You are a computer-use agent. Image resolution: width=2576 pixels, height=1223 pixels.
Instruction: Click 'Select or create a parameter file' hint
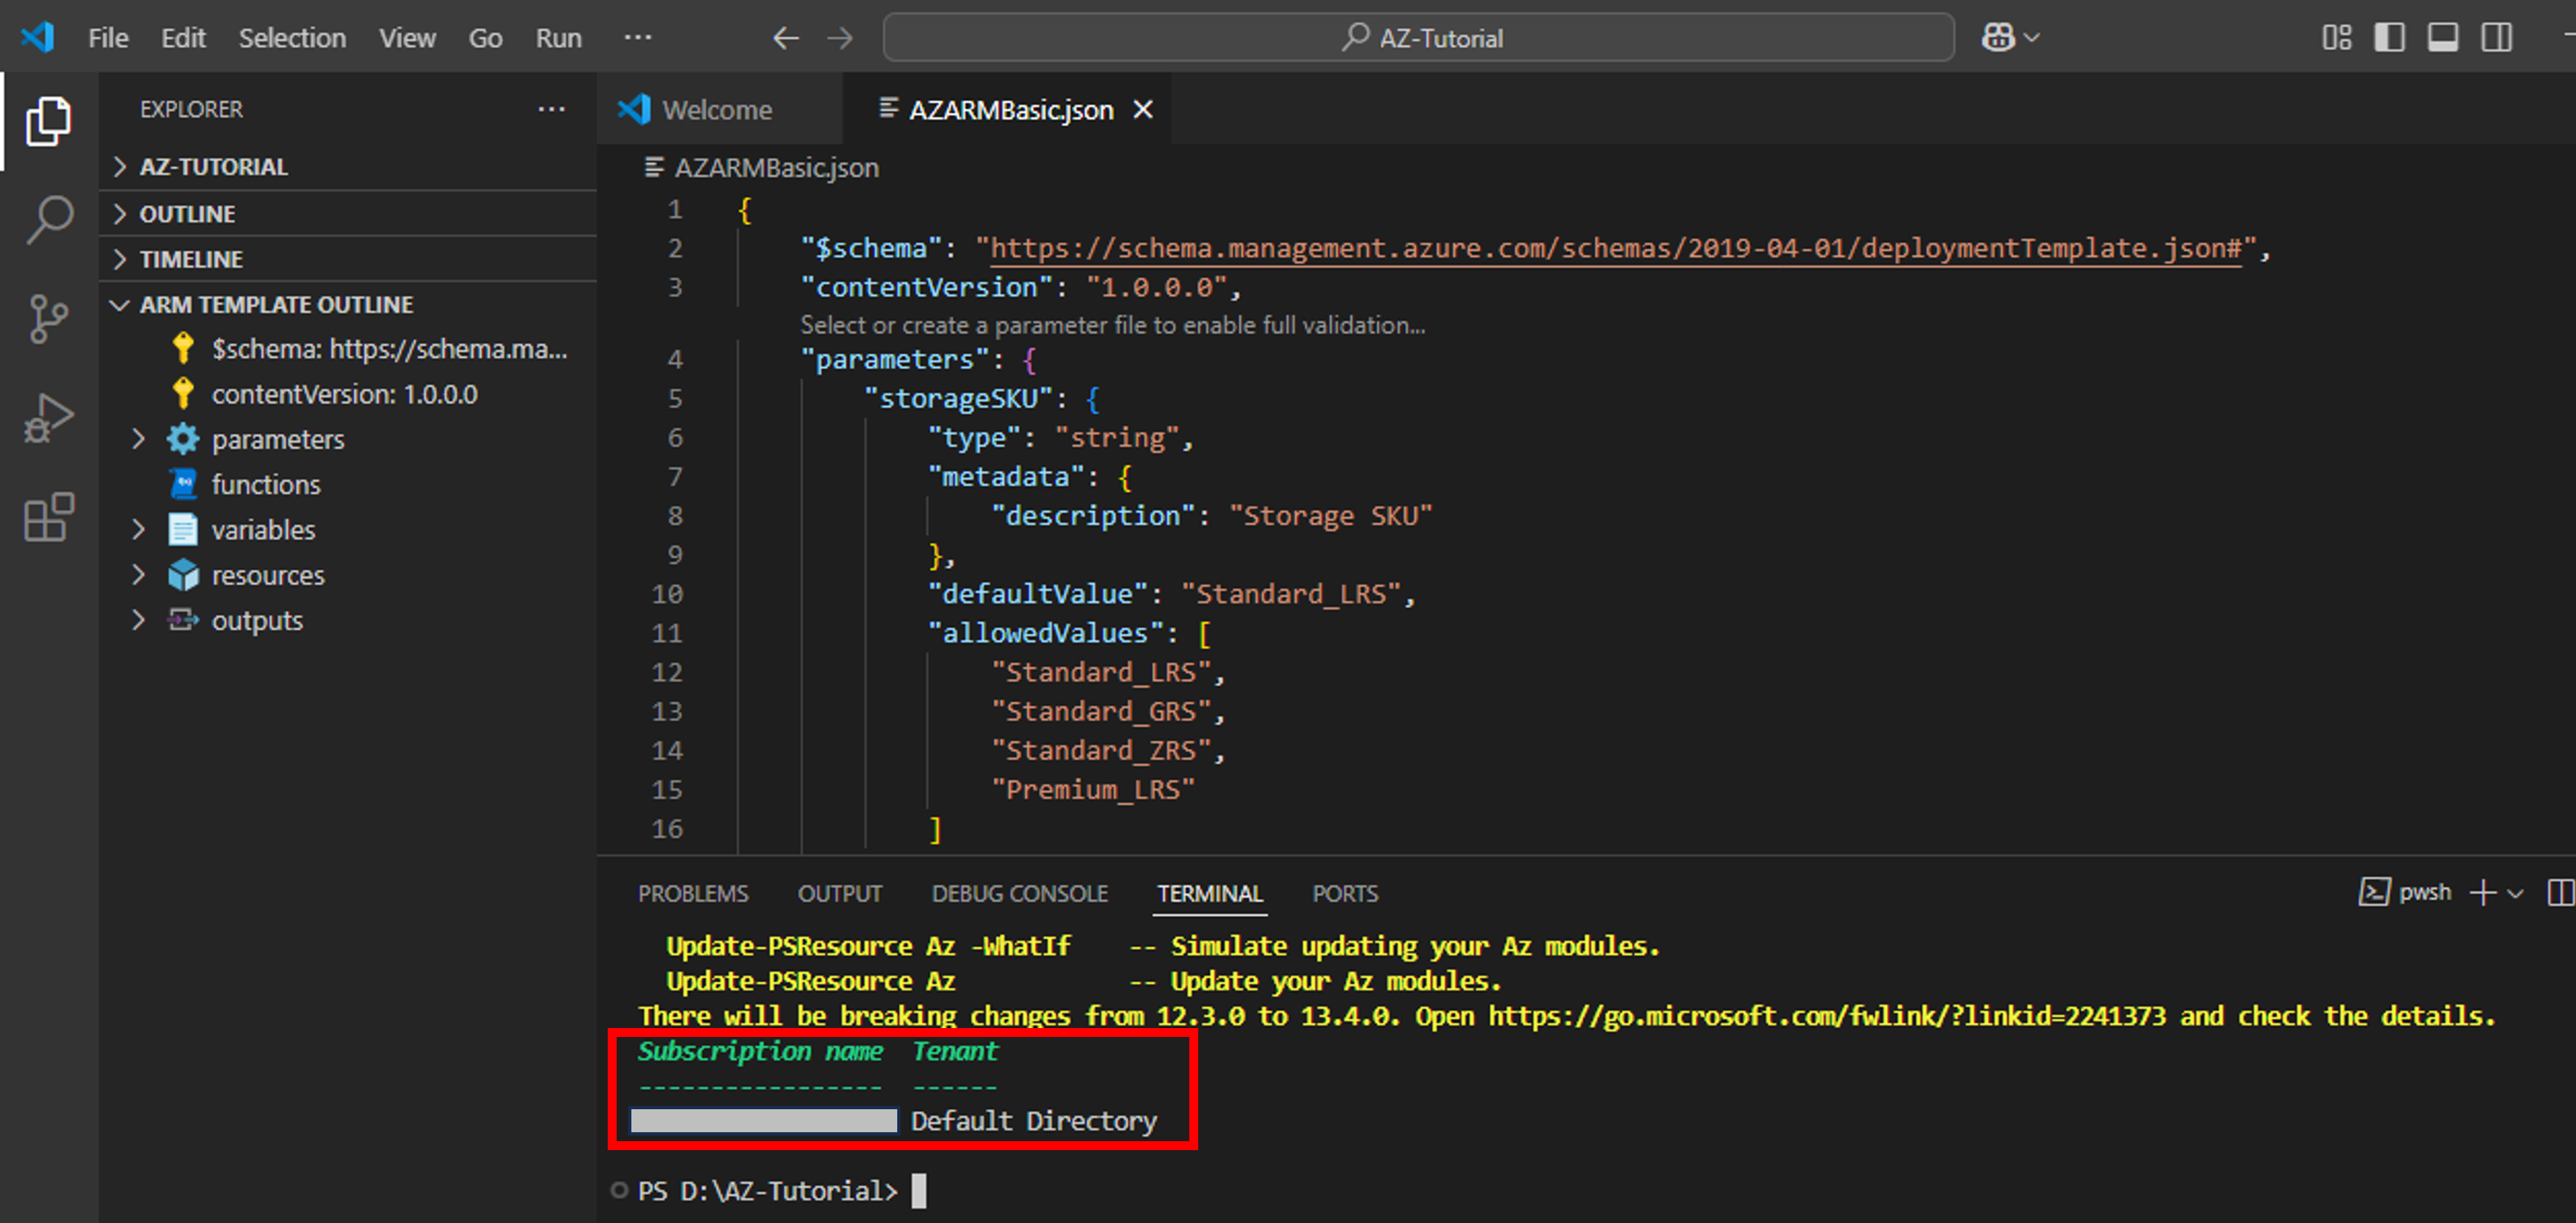tap(1112, 325)
